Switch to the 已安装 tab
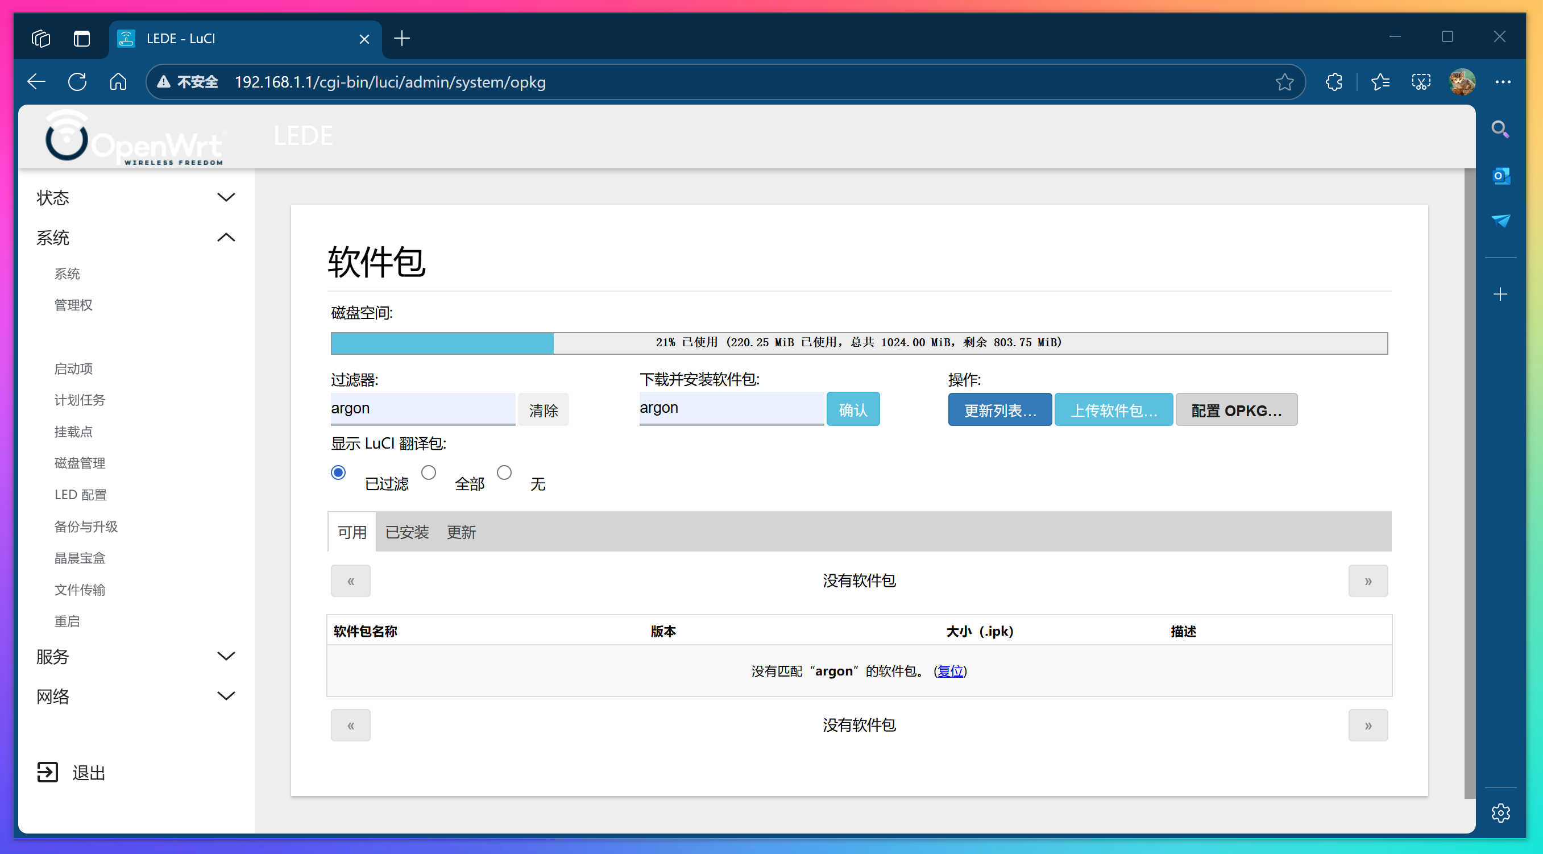The height and width of the screenshot is (854, 1543). (x=407, y=532)
